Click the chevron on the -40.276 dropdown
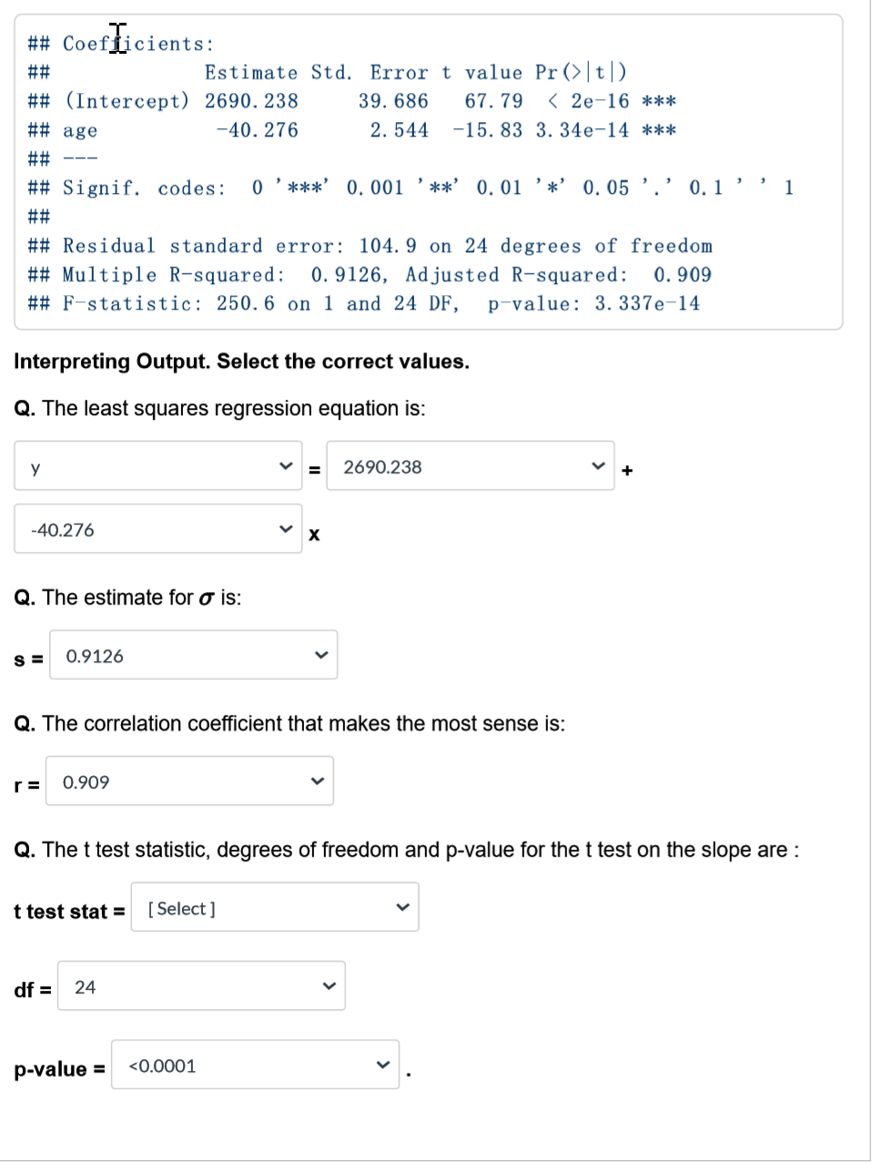872x1163 pixels. 285,528
